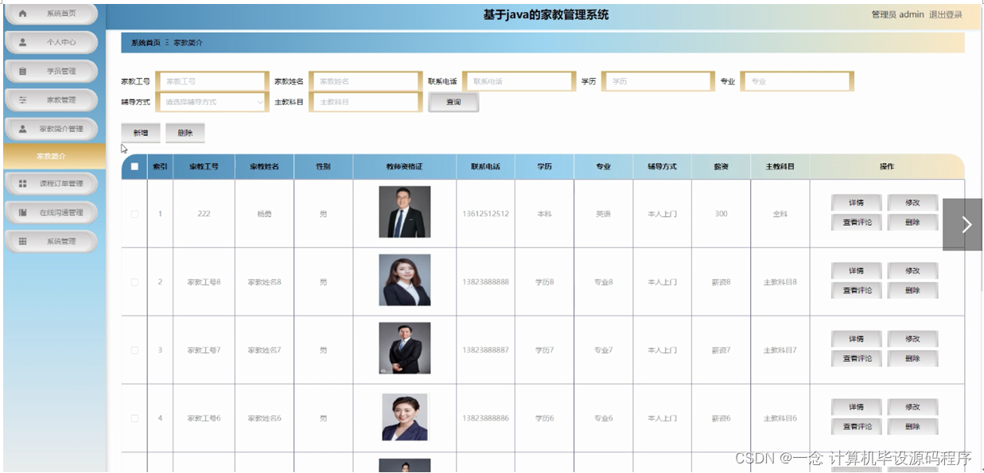
Task: Click 查看评论 for row 家教工号6
Action: tap(856, 427)
